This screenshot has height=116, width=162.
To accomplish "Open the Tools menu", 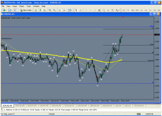I will [x=29, y=6].
